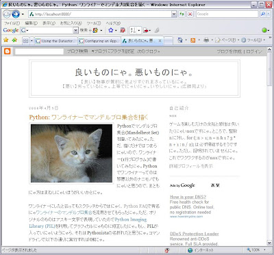
Task: Click the orange kitten photo thumbnail
Action: tap(71, 153)
